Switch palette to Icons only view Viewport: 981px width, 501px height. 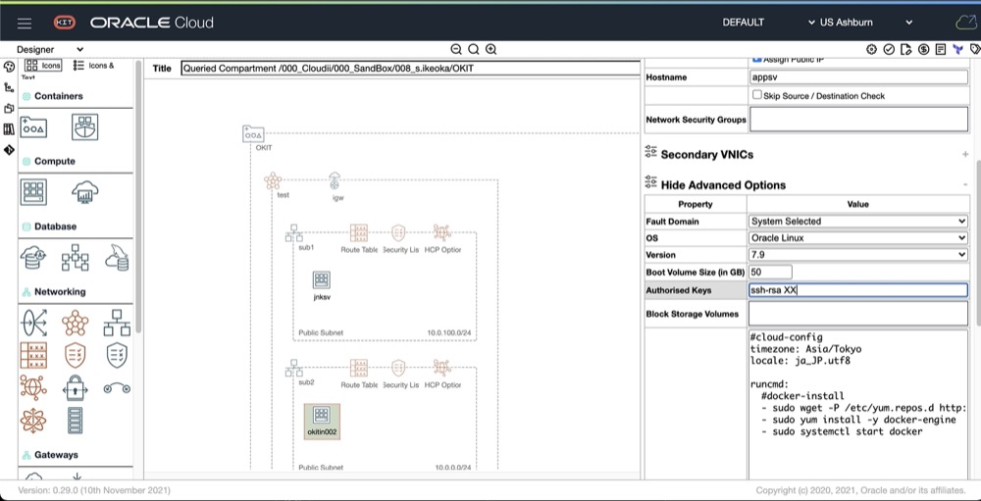pos(43,65)
